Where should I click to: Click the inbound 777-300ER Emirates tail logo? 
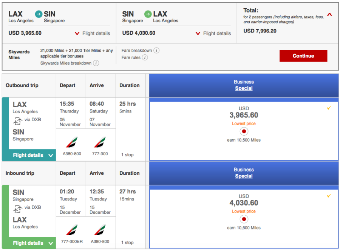coord(72,230)
